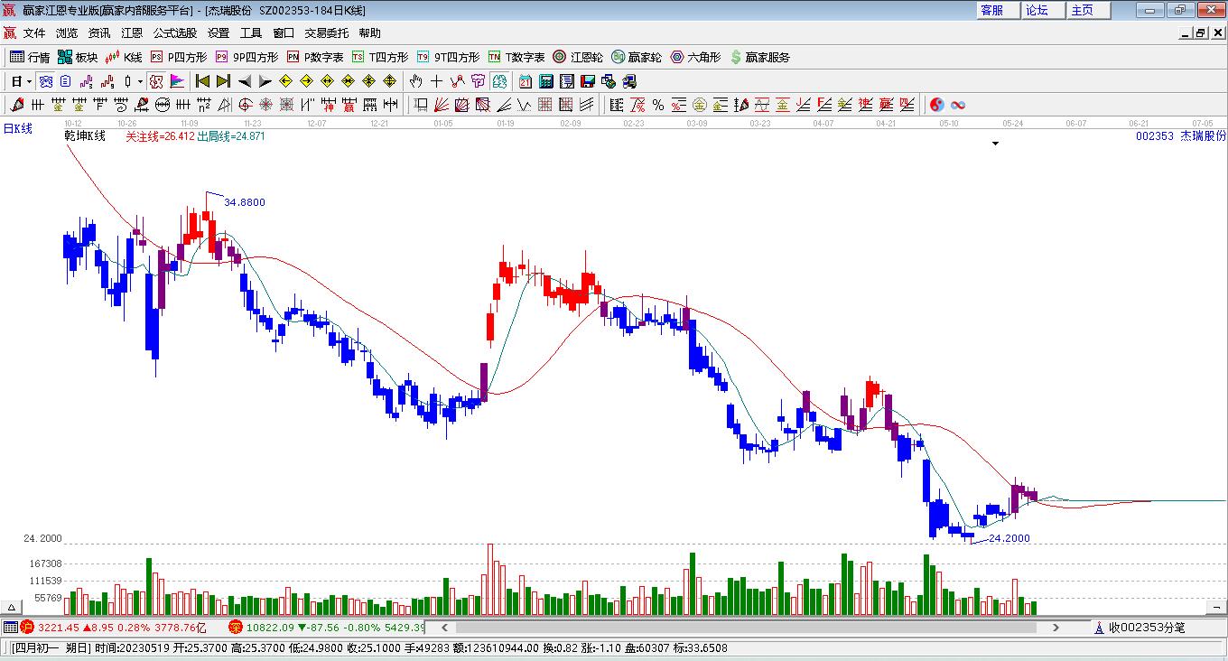Toggle the blue waveform chart overlay button
Screen dimensions: 1228x661
tap(45, 81)
